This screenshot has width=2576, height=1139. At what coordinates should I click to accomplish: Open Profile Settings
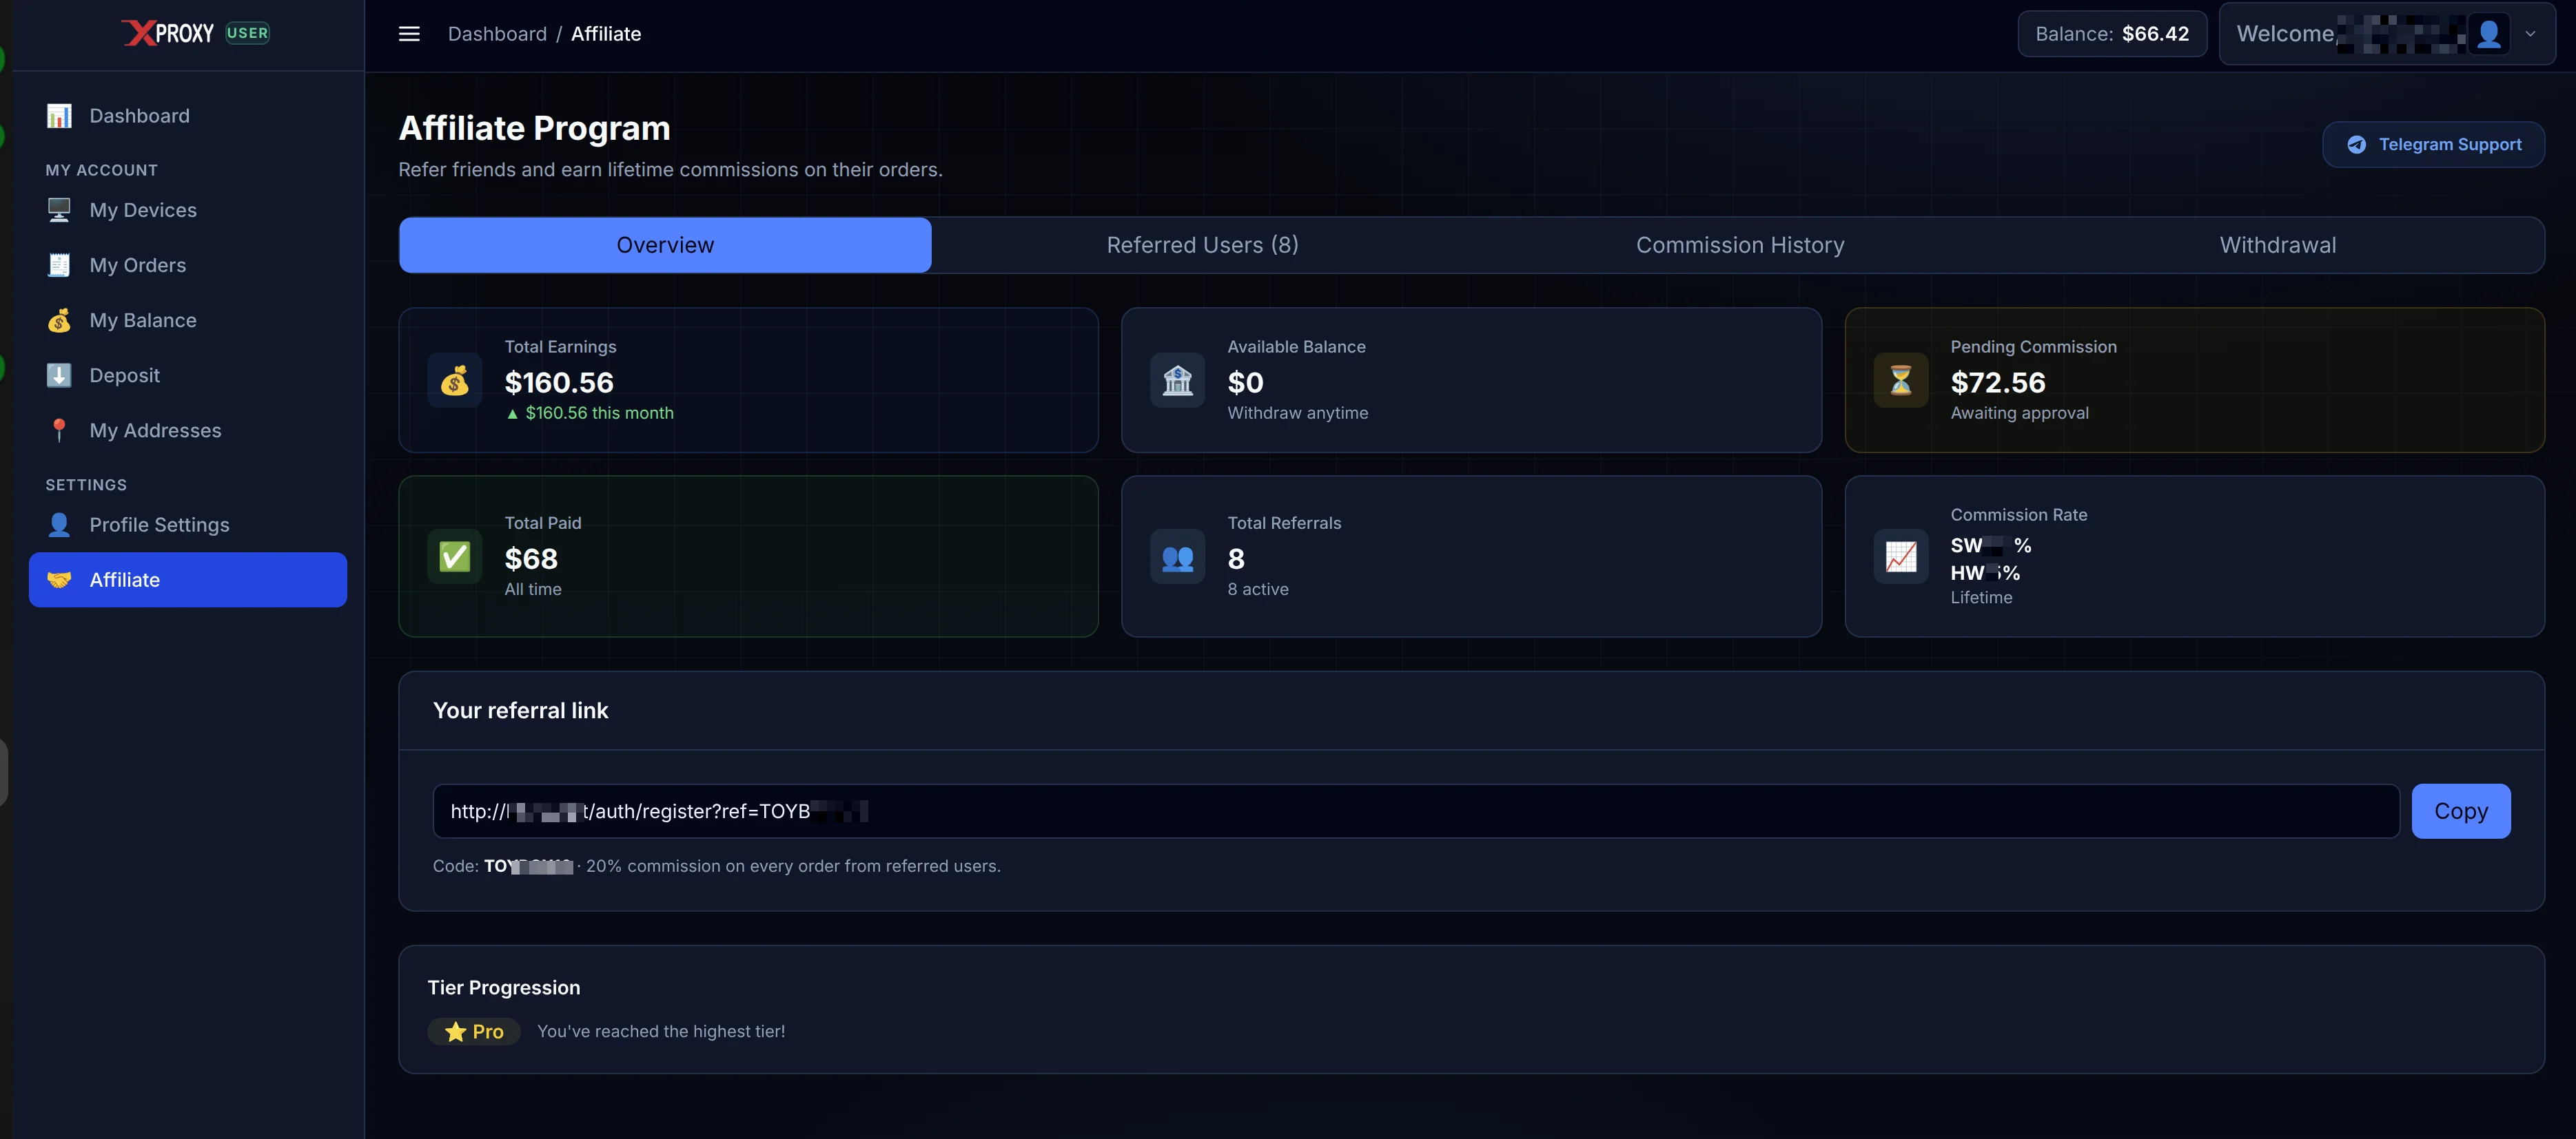coord(188,525)
